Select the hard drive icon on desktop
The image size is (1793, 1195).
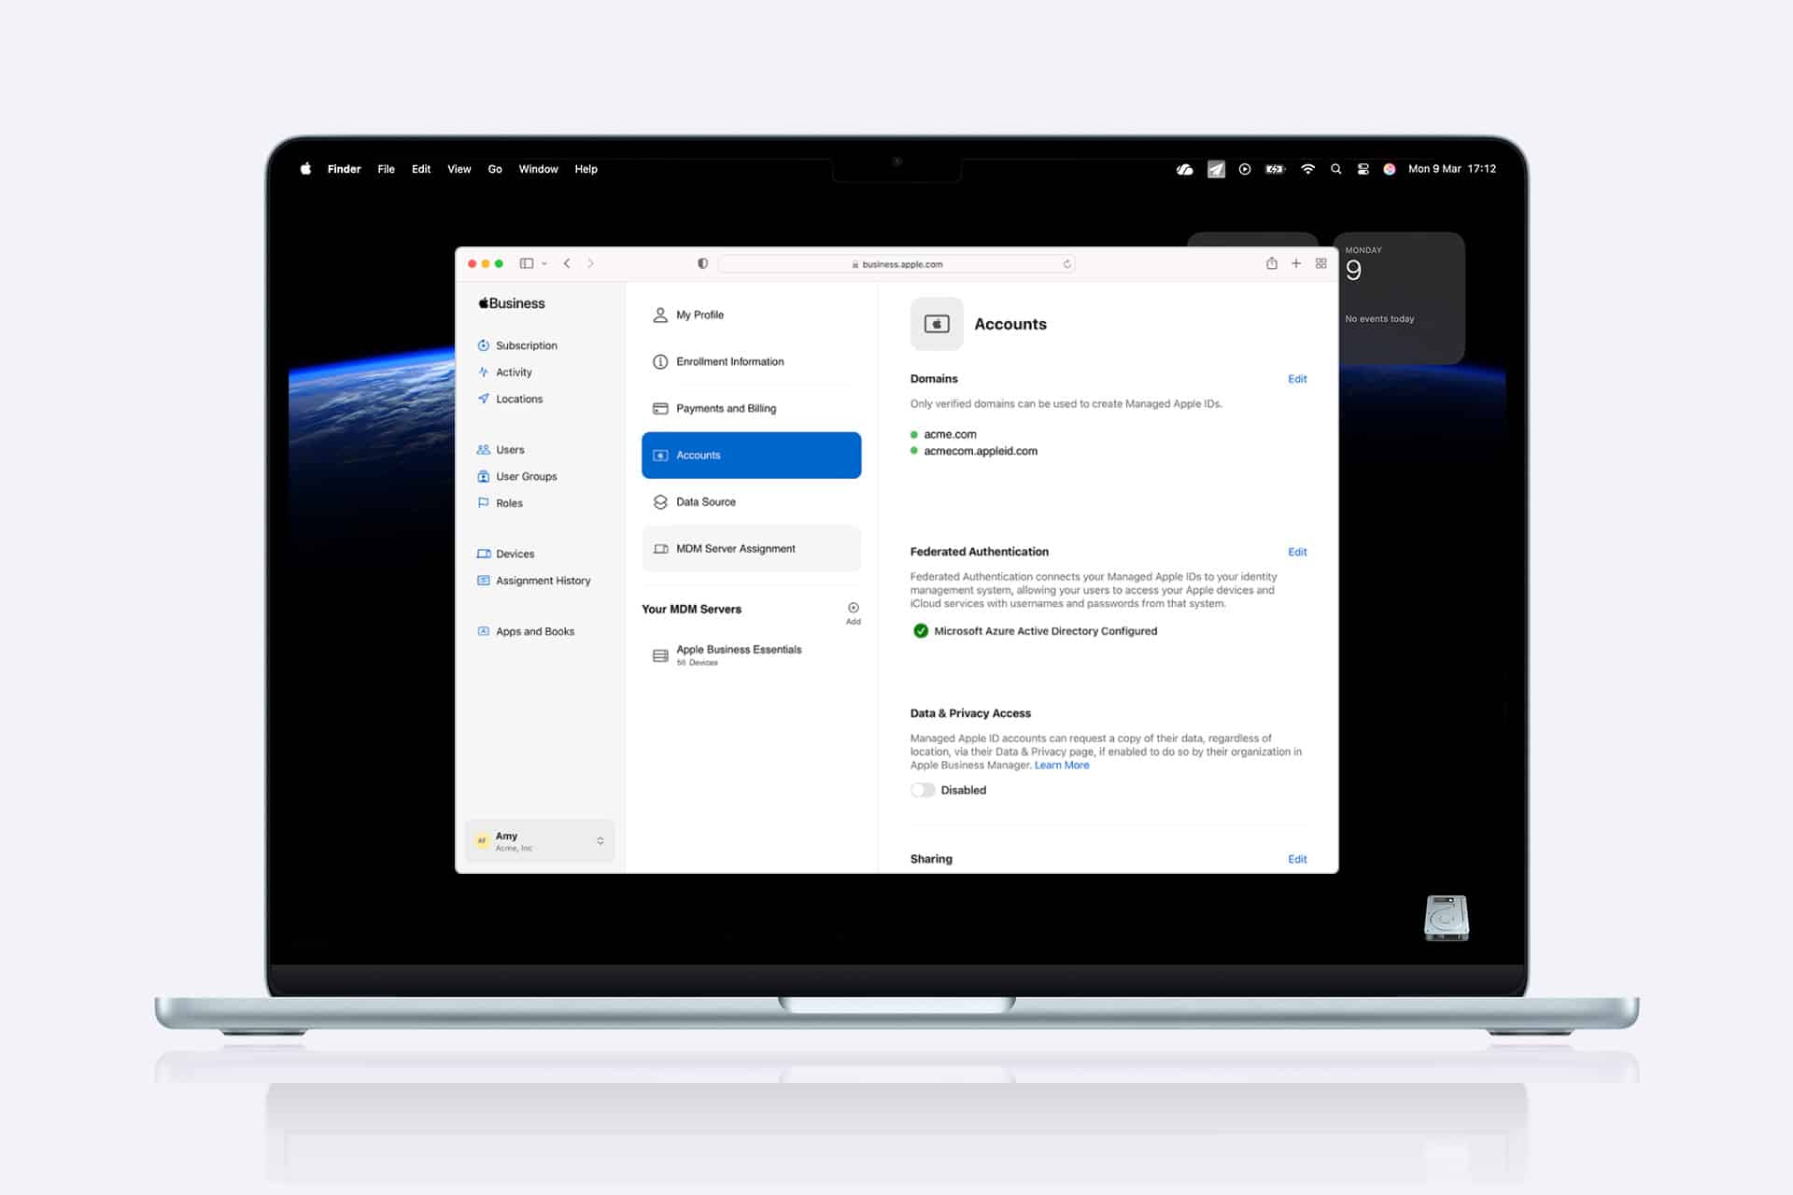tap(1446, 918)
